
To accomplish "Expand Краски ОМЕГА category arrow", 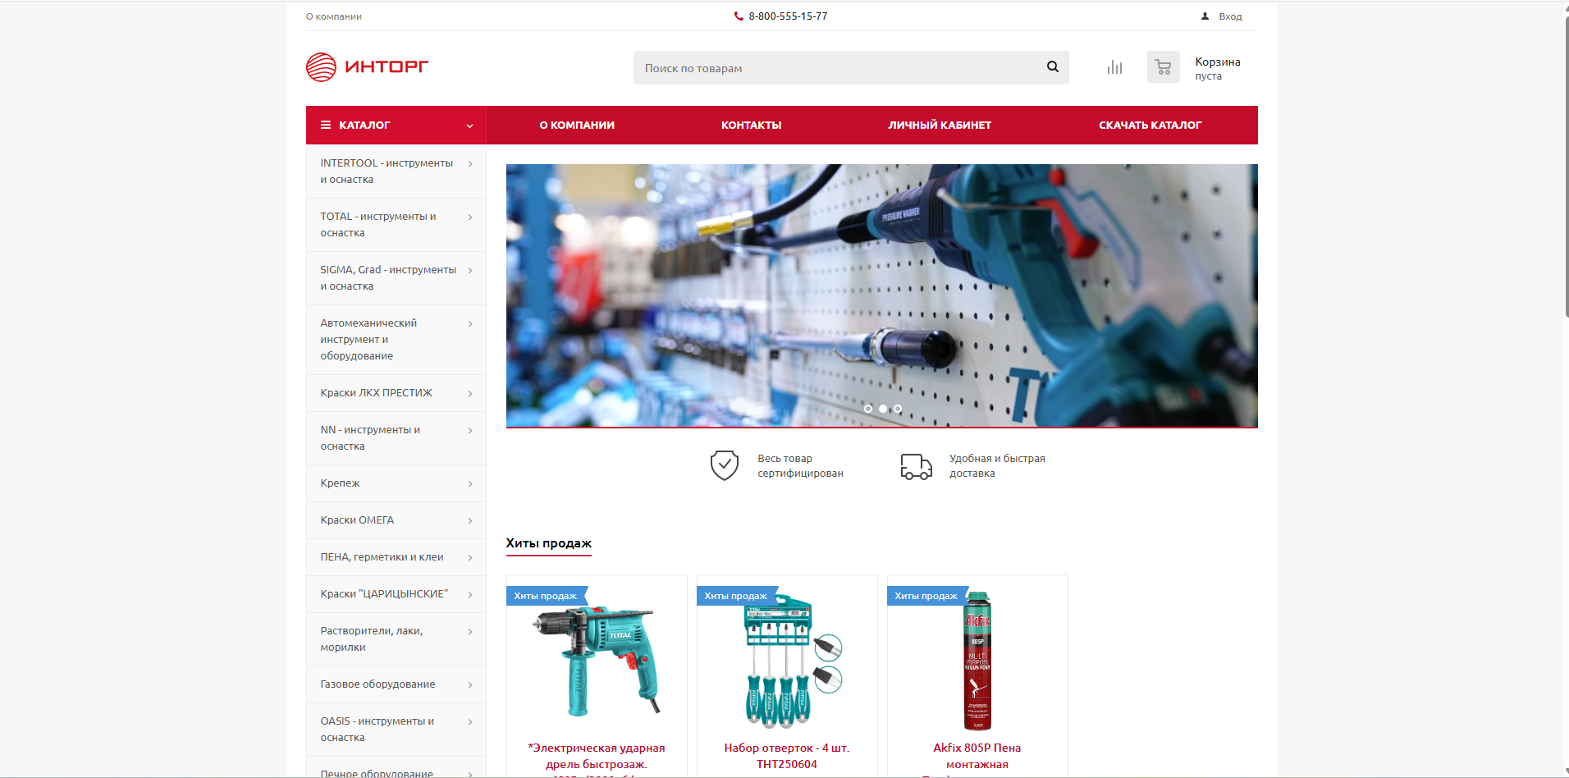I will click(470, 521).
